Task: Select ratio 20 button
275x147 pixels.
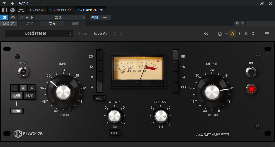Action: pos(99,56)
